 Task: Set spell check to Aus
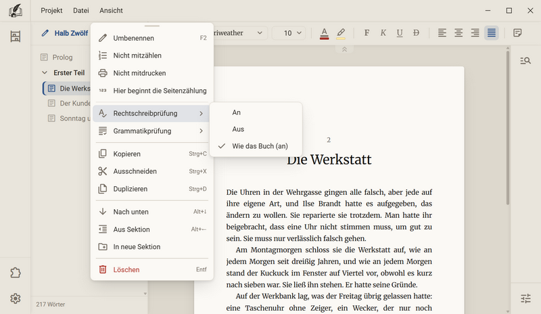(256, 129)
